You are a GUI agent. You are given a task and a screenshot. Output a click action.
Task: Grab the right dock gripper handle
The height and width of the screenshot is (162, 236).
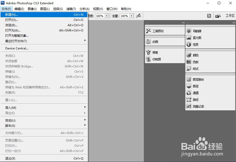click(x=187, y=22)
